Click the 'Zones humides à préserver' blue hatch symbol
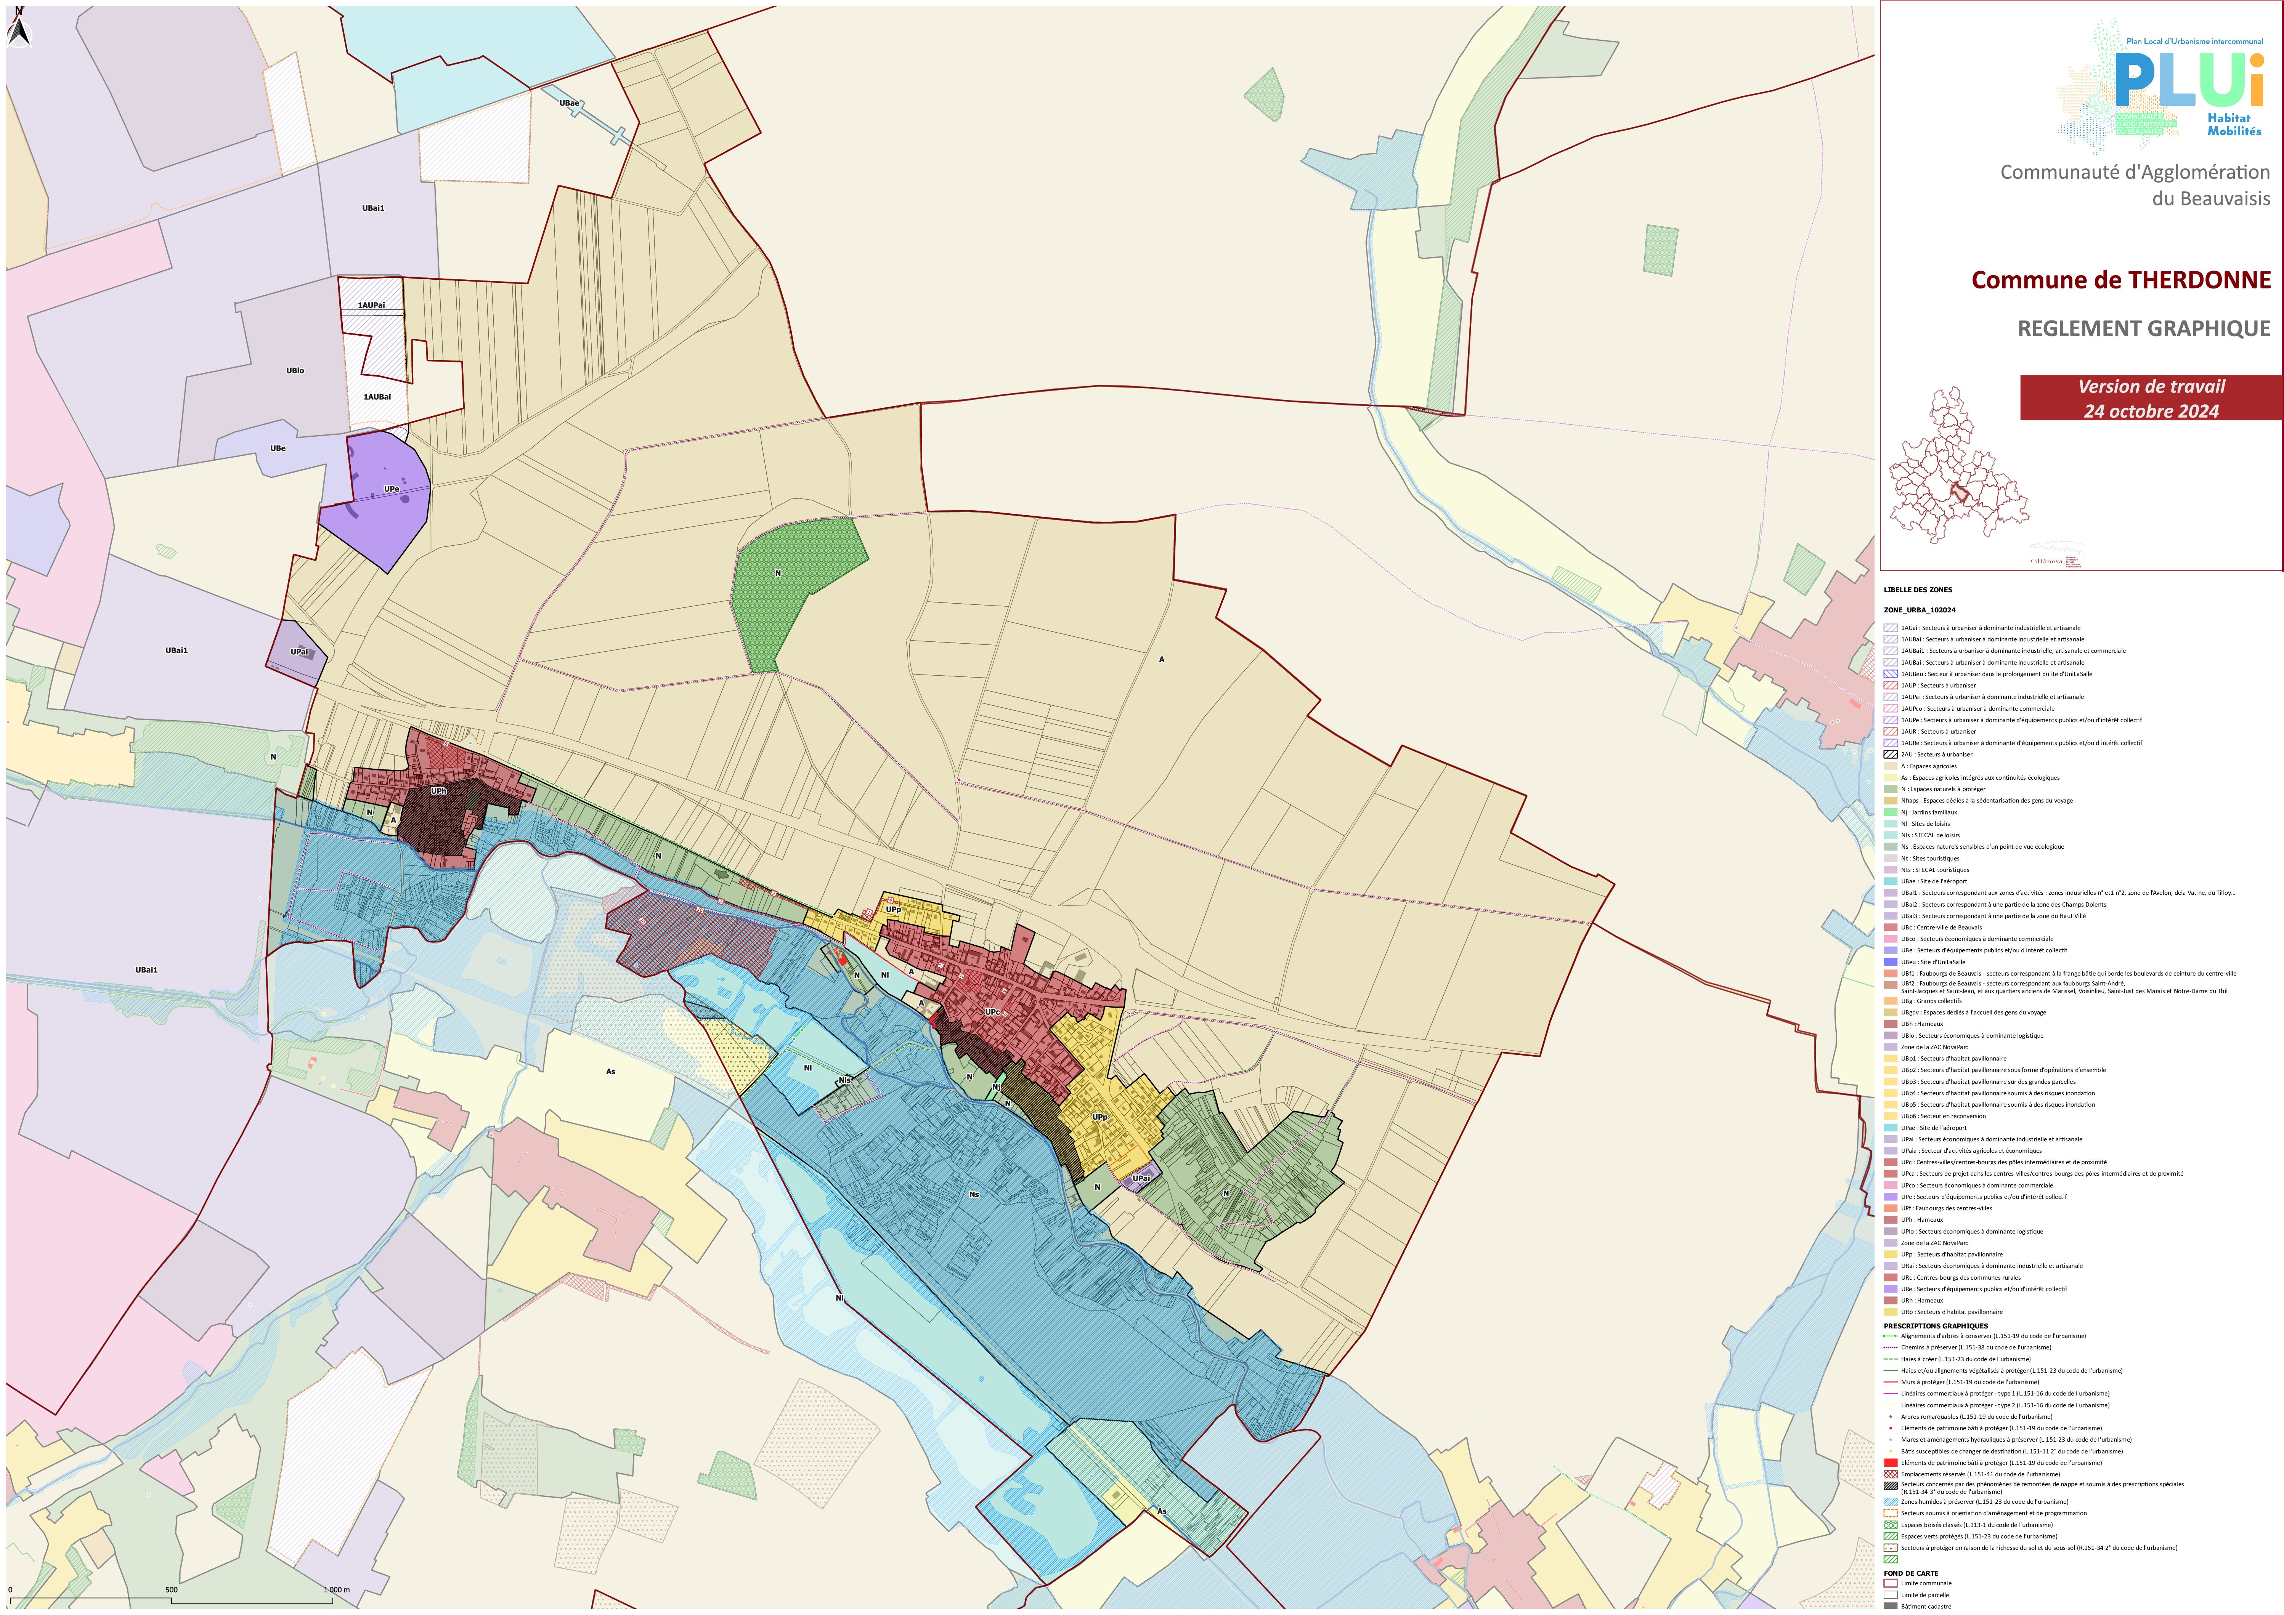The height and width of the screenshot is (1615, 2284). [x=1890, y=1502]
